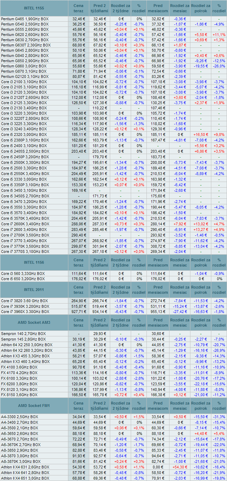Select Core i3 2120T 2,60GHz BOX
Viewport: 227px width, 481px height.
click(25, 97)
